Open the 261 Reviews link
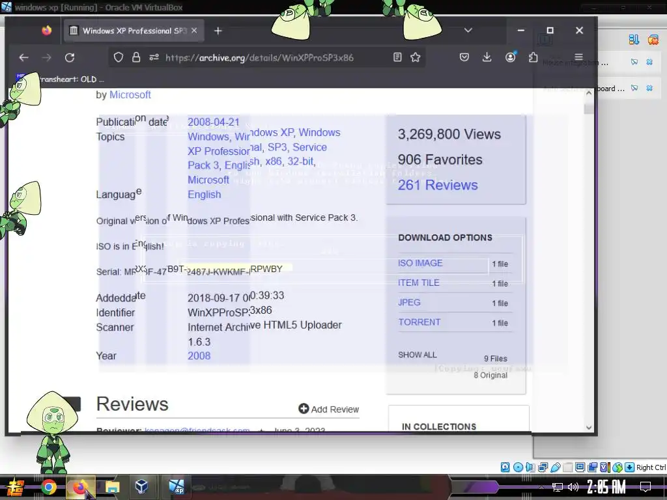The image size is (667, 500). [x=438, y=185]
